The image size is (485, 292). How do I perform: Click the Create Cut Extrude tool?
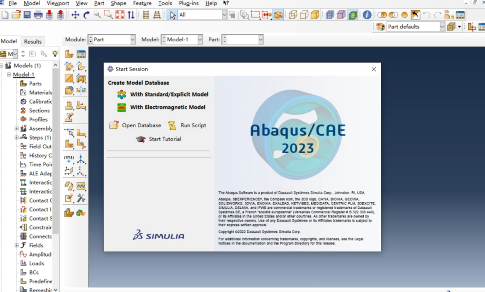(81, 79)
